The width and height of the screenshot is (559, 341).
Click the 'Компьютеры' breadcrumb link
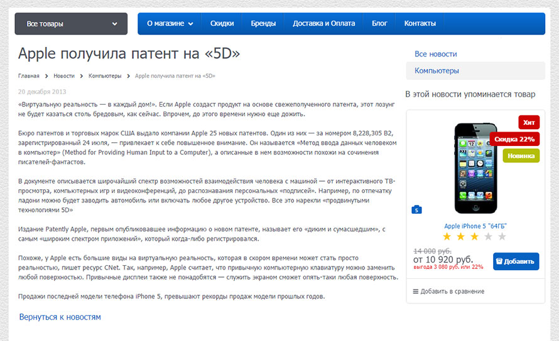coord(105,76)
